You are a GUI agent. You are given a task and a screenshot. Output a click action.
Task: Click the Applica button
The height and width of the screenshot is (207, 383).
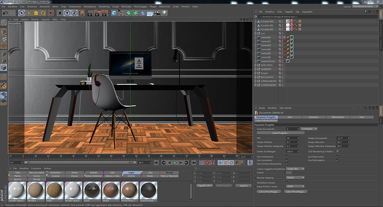click(243, 186)
